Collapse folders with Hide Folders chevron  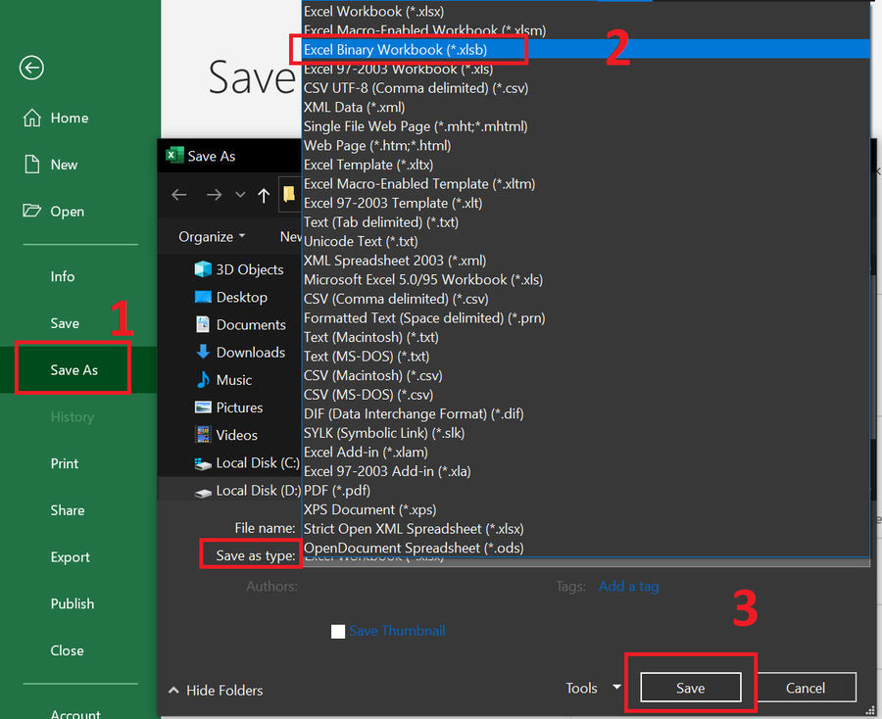[173, 690]
